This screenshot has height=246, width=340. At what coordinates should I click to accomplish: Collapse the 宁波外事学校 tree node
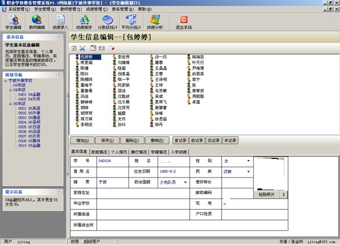(x=6, y=81)
